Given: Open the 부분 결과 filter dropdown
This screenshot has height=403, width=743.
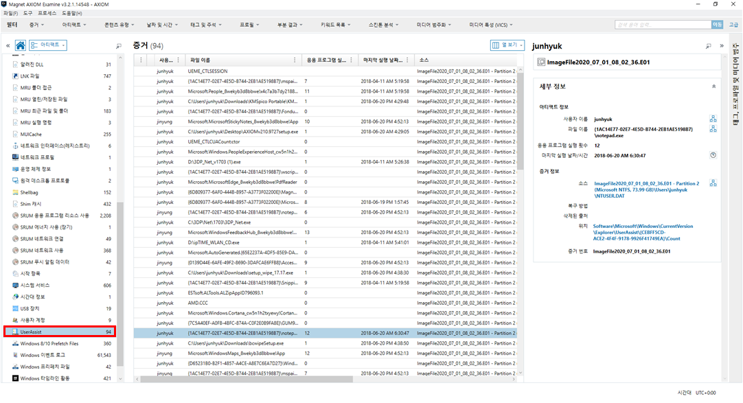Looking at the screenshot, I should 290,25.
